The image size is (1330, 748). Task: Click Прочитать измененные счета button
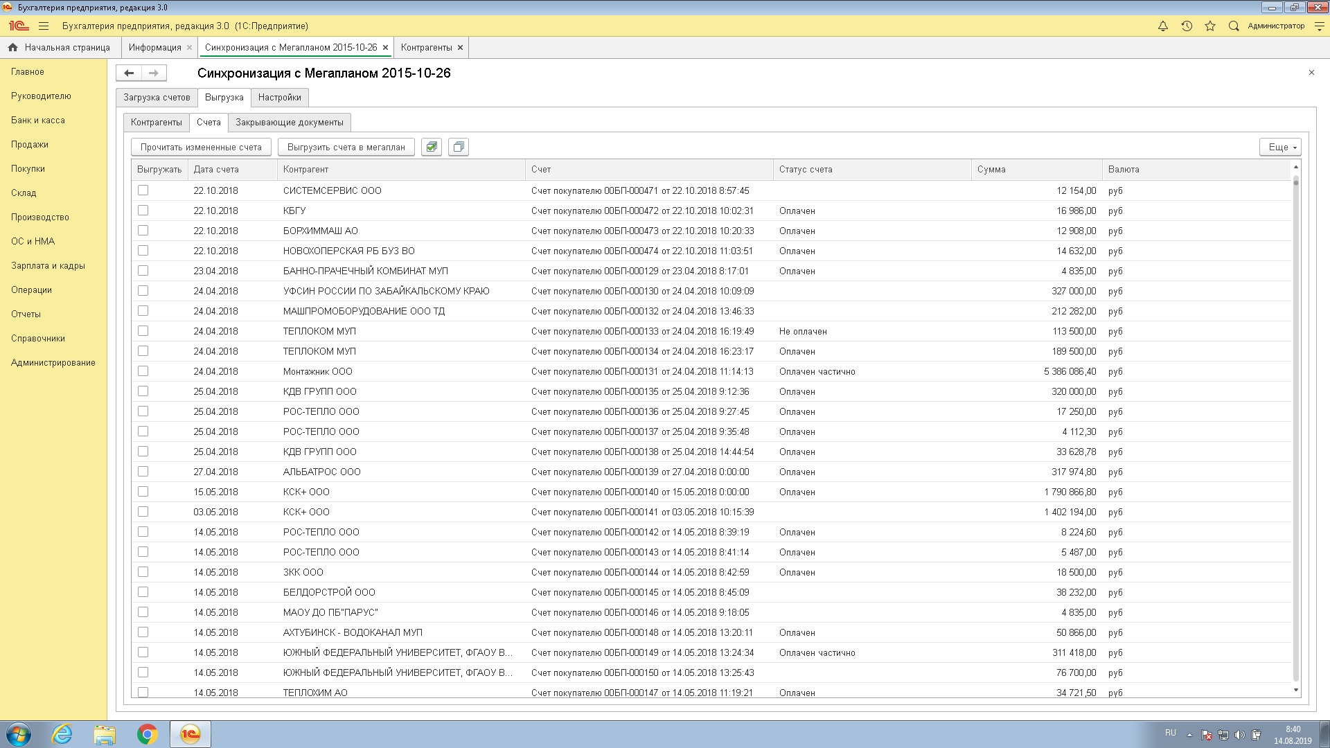(x=201, y=147)
